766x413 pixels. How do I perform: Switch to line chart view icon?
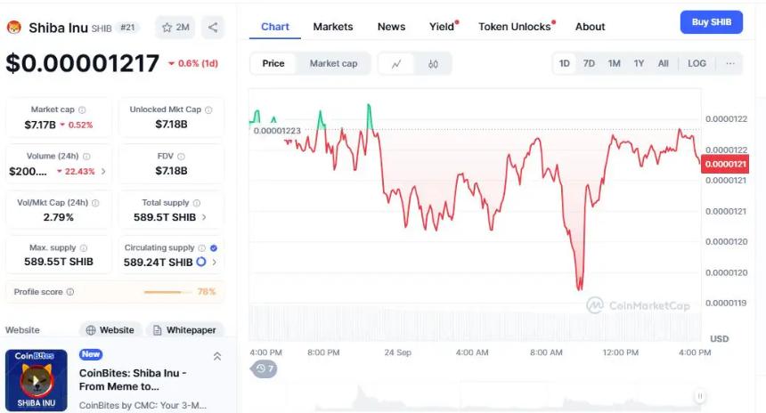point(396,64)
